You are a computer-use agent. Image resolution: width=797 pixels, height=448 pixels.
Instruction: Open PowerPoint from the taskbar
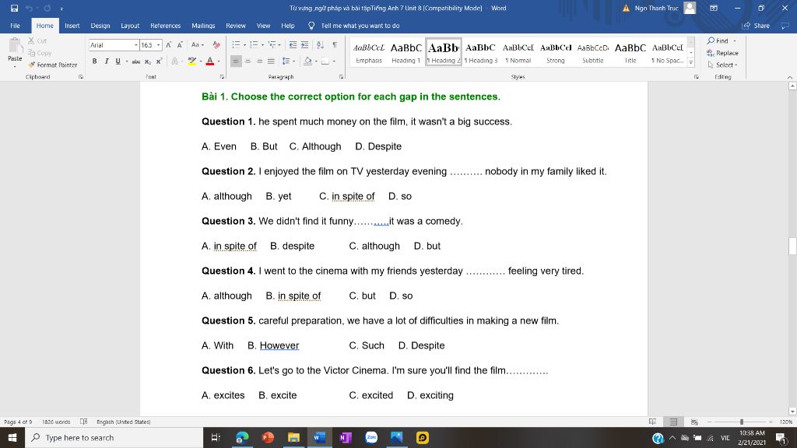click(268, 437)
